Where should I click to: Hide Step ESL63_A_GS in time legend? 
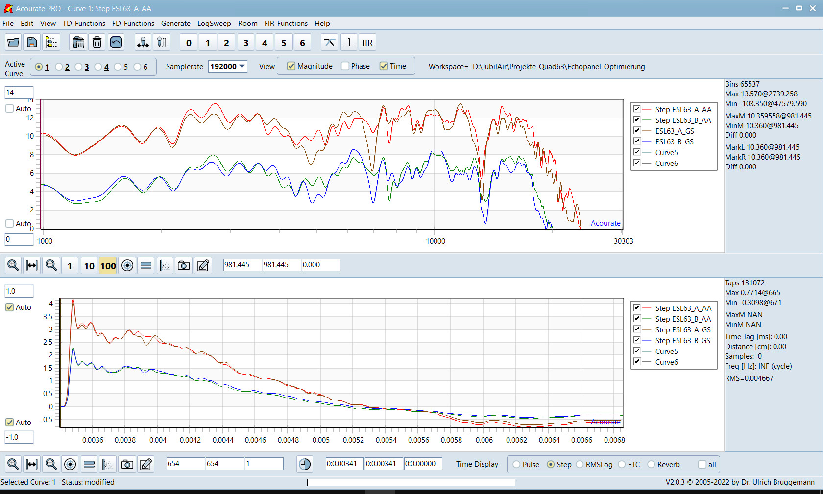(x=636, y=329)
